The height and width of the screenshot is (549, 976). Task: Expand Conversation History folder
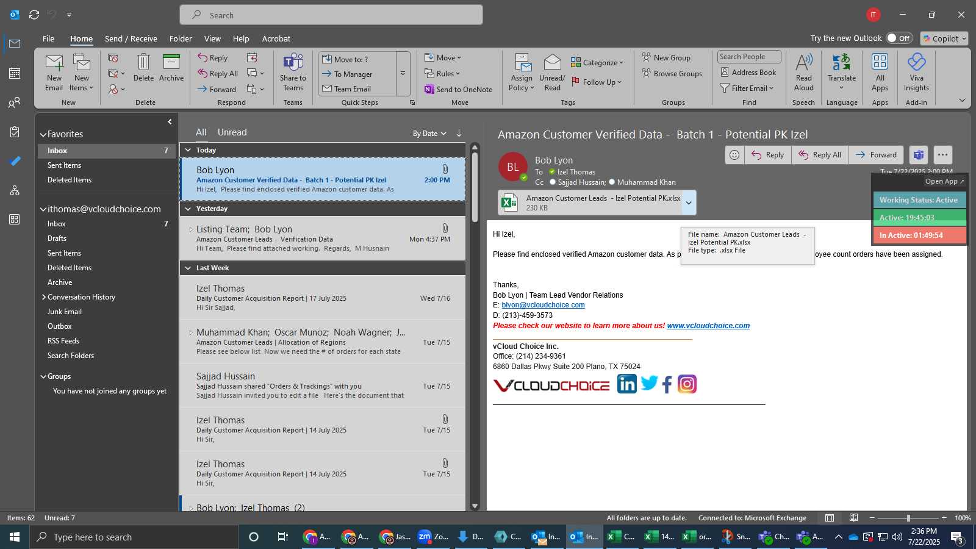coord(44,297)
